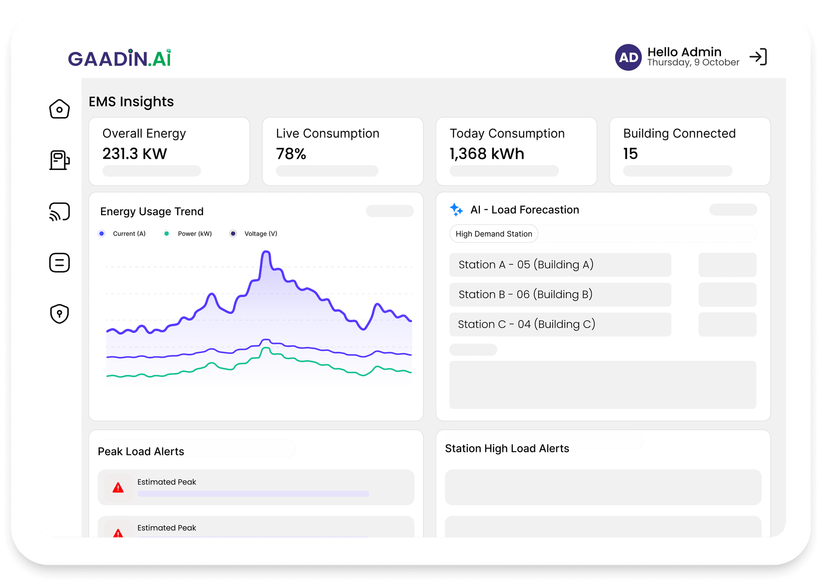Select the EV charging station sidebar icon
822x584 pixels.
59,160
